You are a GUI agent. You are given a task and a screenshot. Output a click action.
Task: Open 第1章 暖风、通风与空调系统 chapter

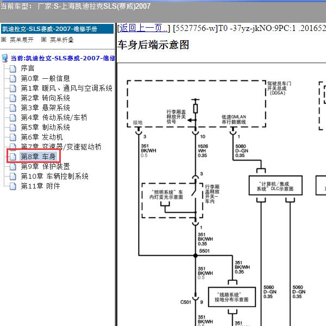66,88
